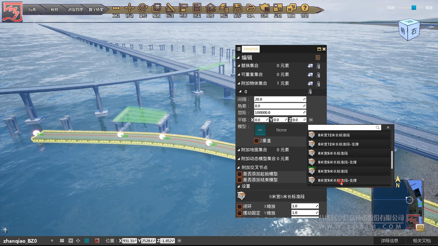
Task: Open the 窗口 window icon
Action: [x=291, y=10]
